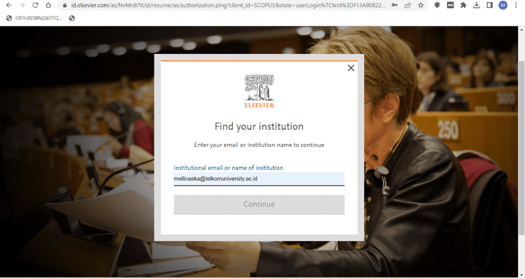Click the browser forward arrow

click(x=22, y=6)
